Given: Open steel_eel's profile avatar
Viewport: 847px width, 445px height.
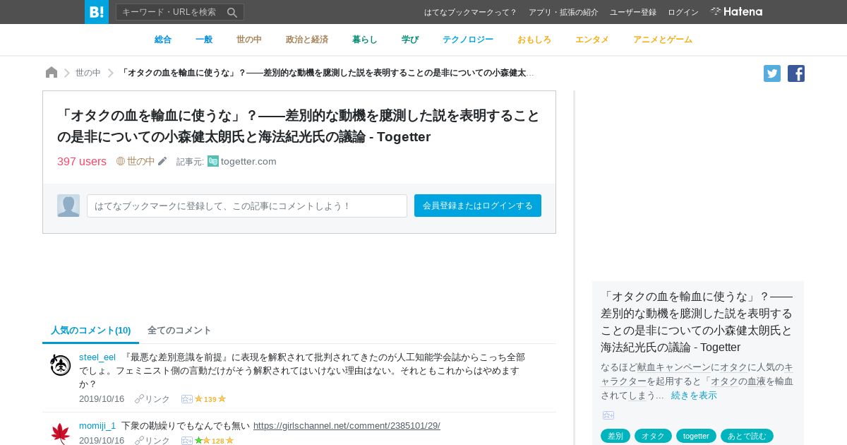Looking at the screenshot, I should [x=61, y=365].
